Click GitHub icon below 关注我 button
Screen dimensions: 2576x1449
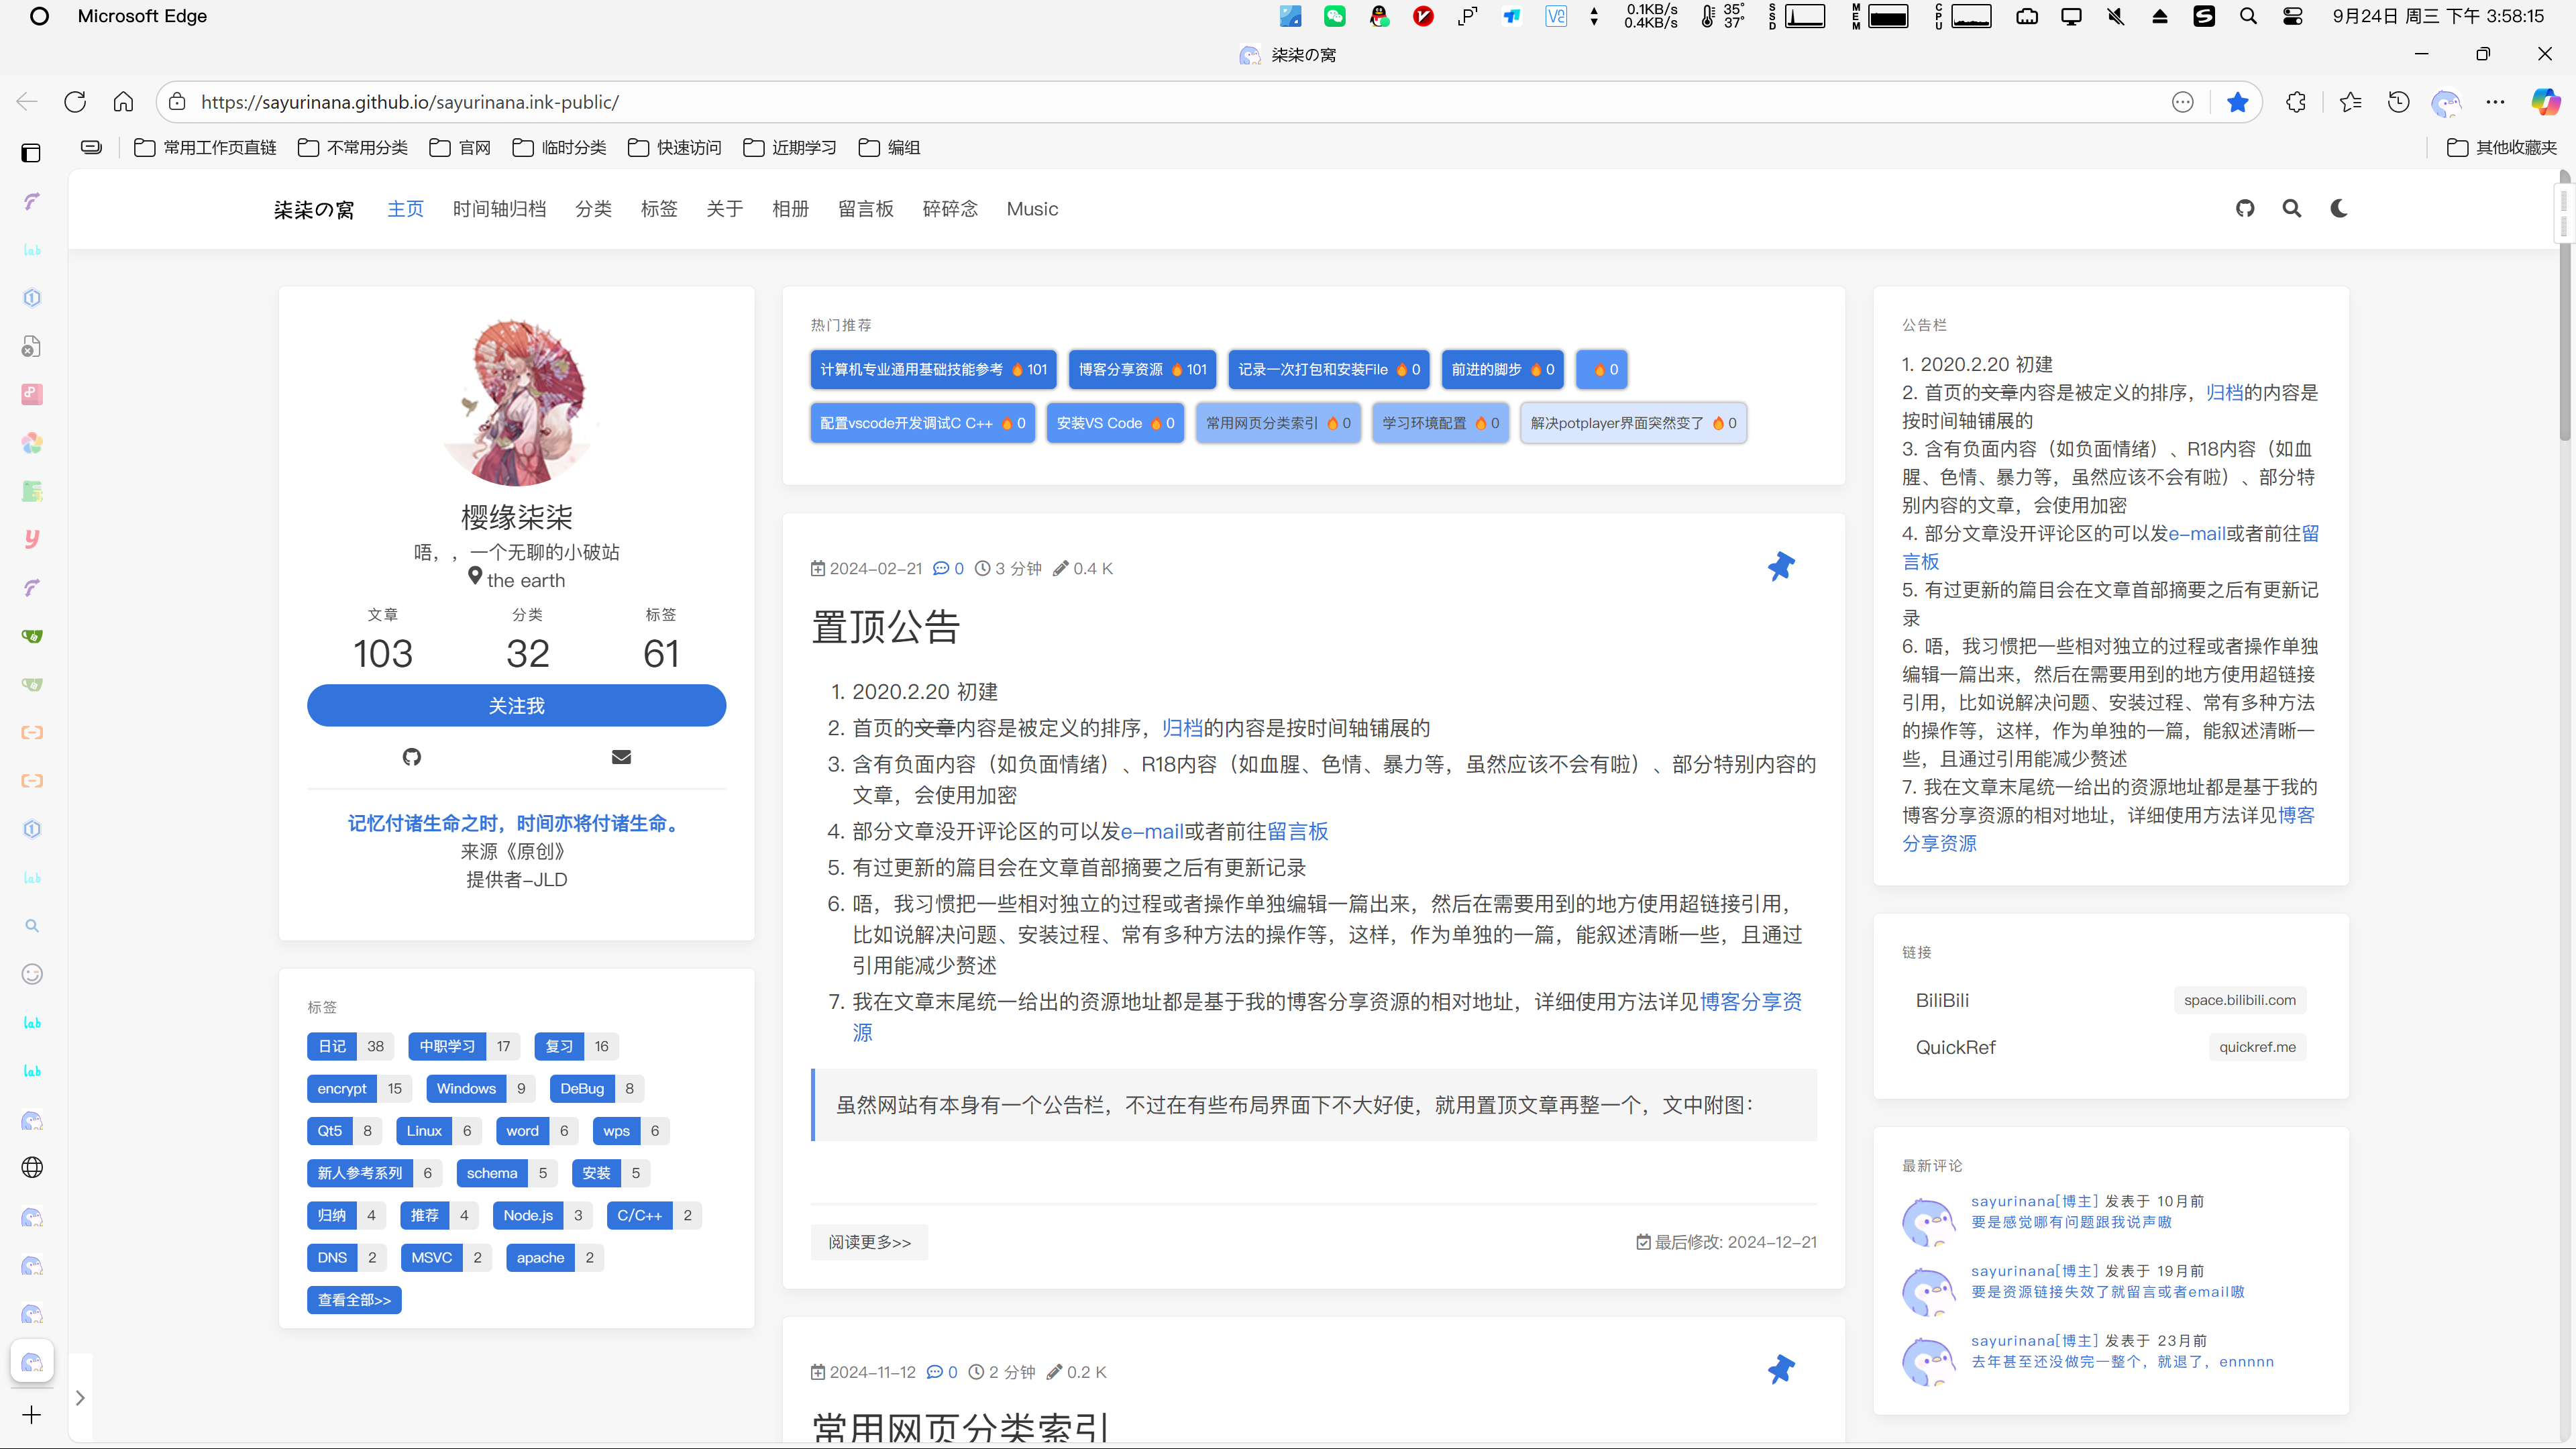412,757
